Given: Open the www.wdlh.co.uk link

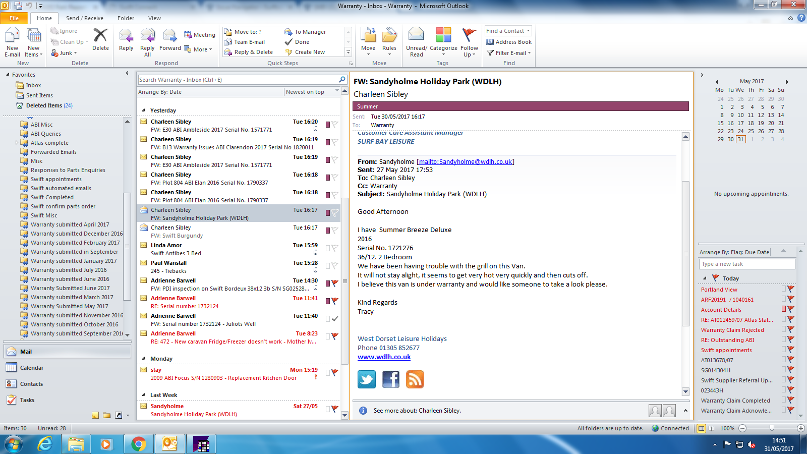Looking at the screenshot, I should point(384,357).
